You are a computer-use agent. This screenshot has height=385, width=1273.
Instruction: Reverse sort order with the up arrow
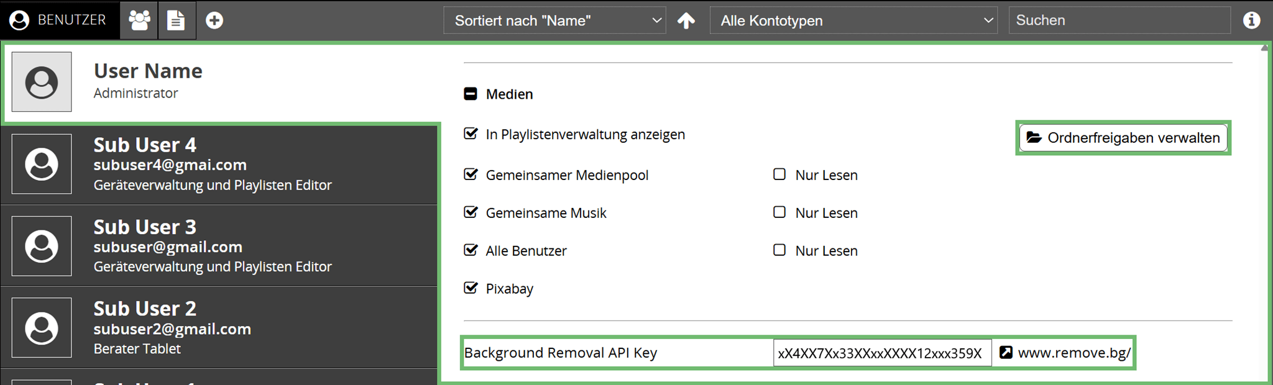coord(686,20)
